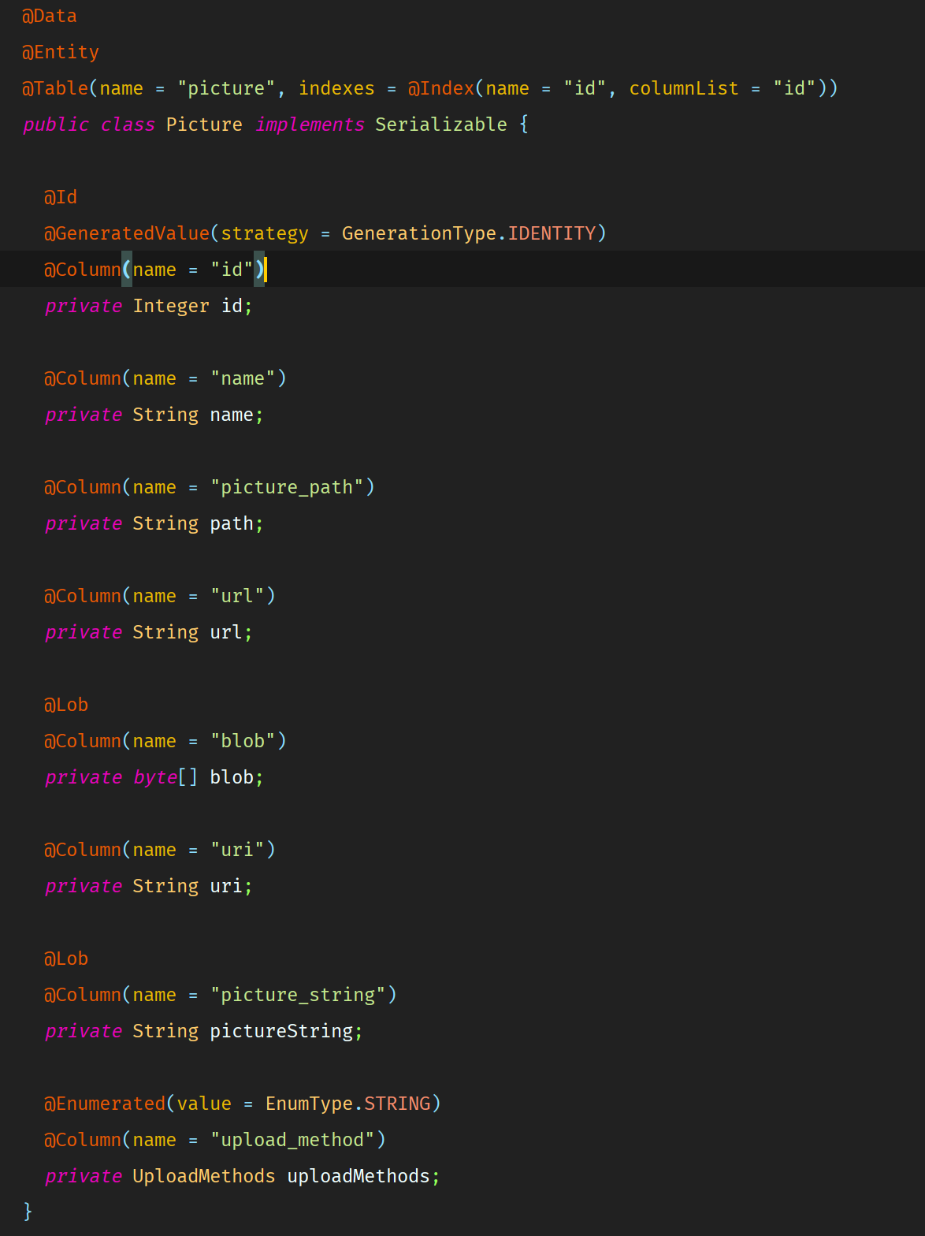Place the cursor in the "picture_string" string
This screenshot has height=1236, width=925.
tap(298, 995)
